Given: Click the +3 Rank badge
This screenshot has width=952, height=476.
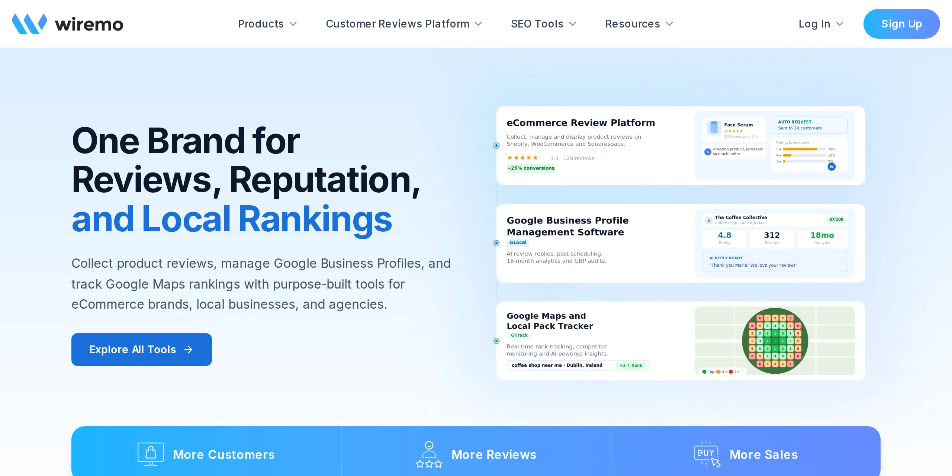Looking at the screenshot, I should click(631, 365).
